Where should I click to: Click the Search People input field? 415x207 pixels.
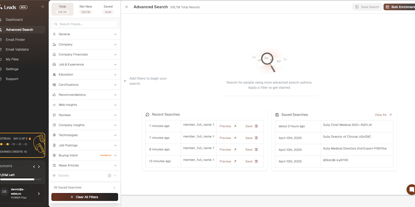[x=85, y=24]
